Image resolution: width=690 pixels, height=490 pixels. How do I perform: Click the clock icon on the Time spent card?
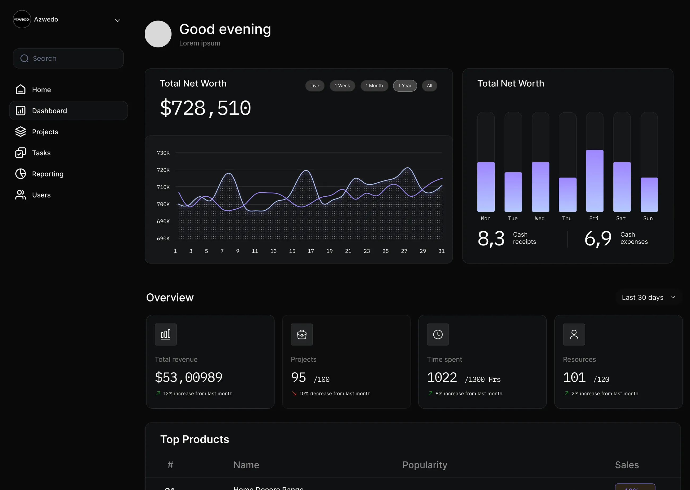(x=438, y=334)
